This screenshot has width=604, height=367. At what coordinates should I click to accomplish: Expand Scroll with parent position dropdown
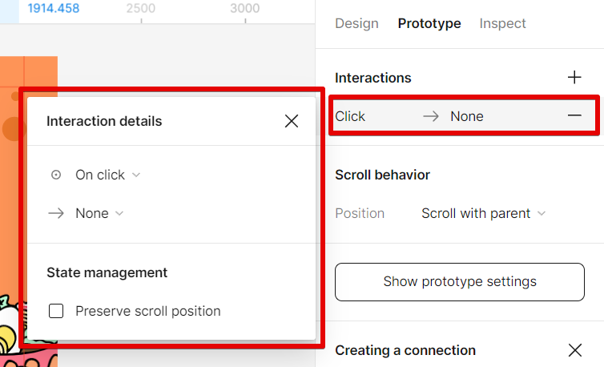[x=483, y=213]
